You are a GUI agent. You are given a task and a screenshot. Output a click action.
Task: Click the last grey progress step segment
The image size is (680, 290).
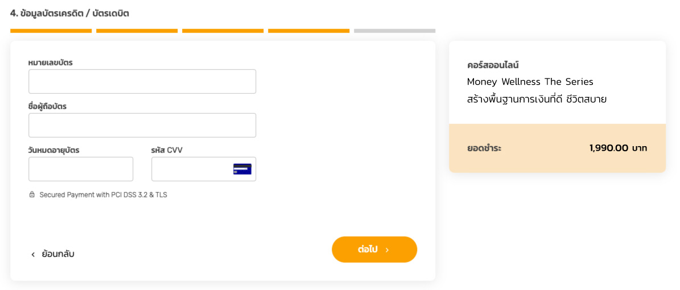(394, 31)
